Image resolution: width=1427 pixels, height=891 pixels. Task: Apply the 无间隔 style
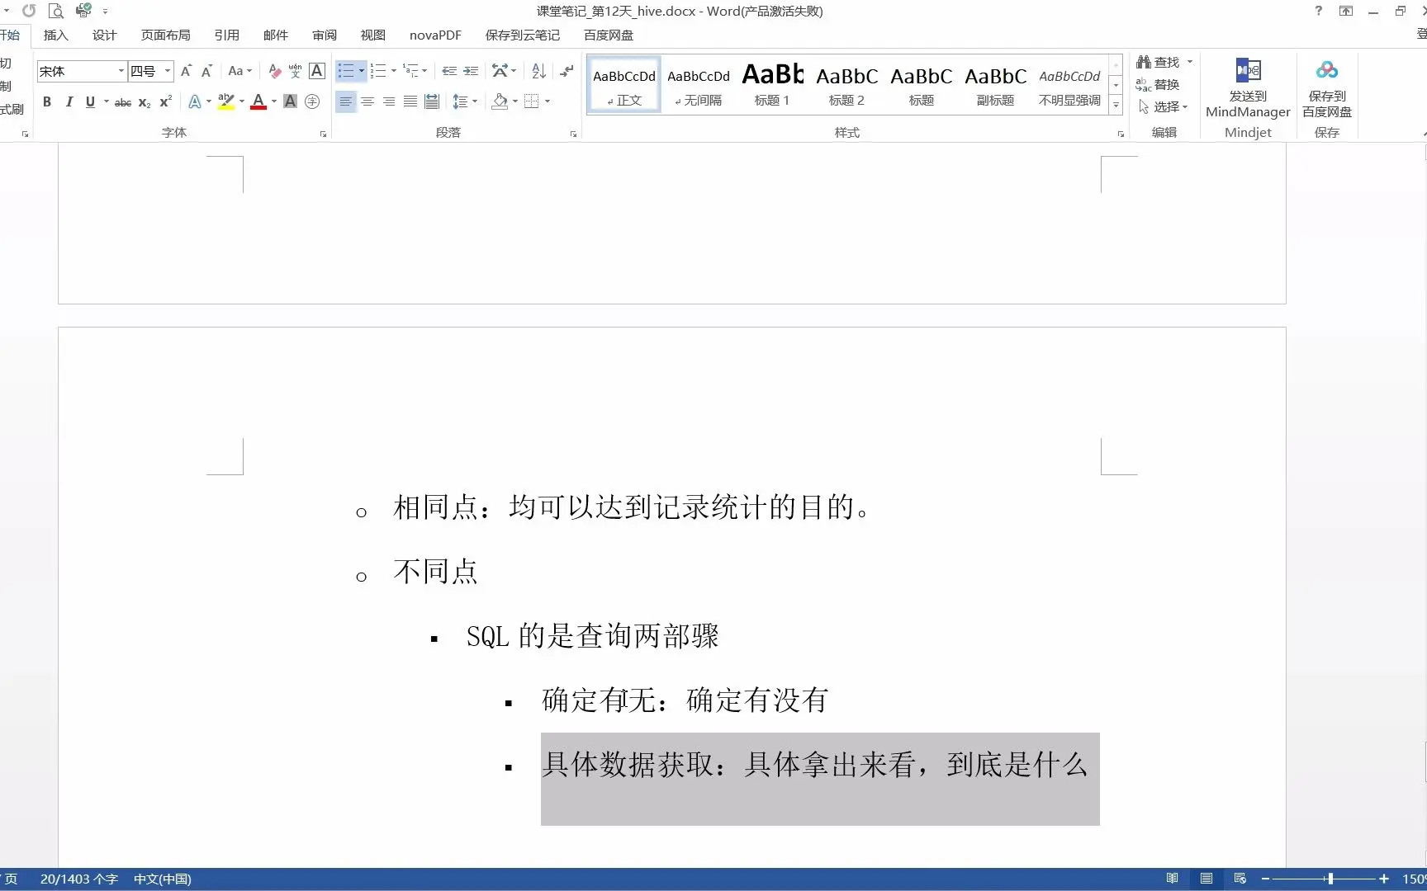[699, 84]
